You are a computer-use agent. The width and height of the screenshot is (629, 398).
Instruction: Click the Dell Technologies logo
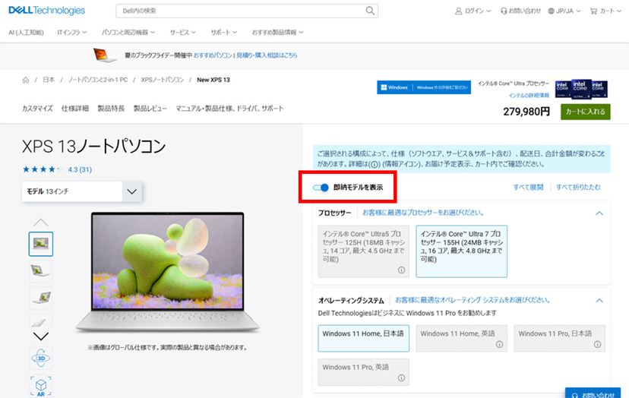[46, 11]
